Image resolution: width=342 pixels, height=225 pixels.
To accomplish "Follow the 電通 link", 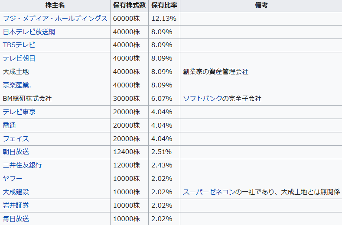I will pos(9,125).
